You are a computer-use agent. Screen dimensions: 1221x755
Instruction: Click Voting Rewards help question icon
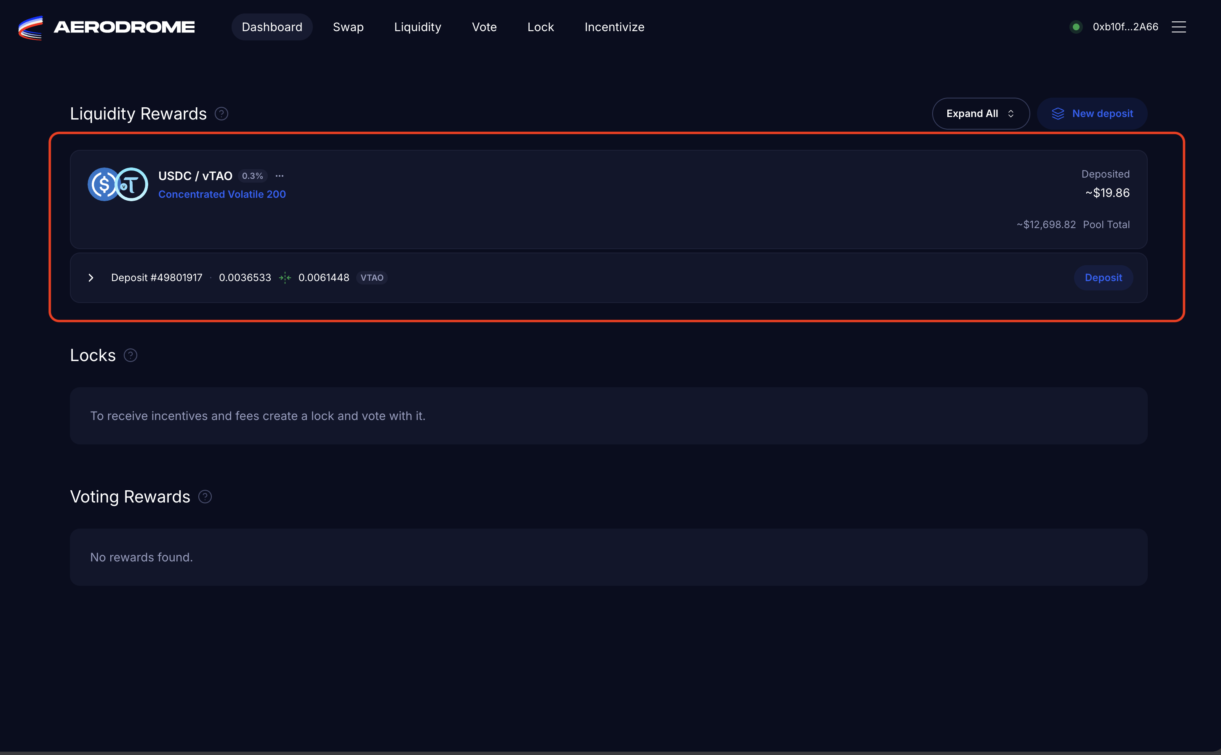[205, 496]
